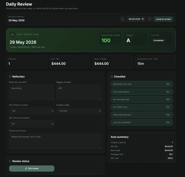185x177 pixels.
Task: Toggle No revenge trade Yes badge
Action: [x=168, y=99]
